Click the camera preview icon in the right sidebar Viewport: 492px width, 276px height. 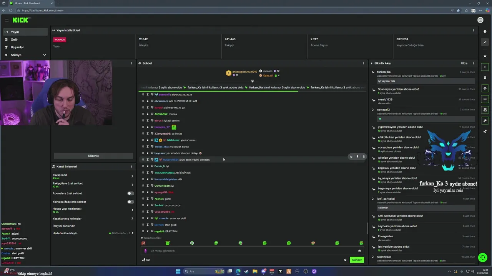point(485,56)
